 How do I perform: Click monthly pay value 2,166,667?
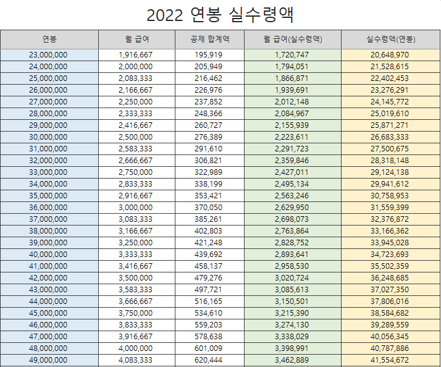pyautogui.click(x=135, y=90)
